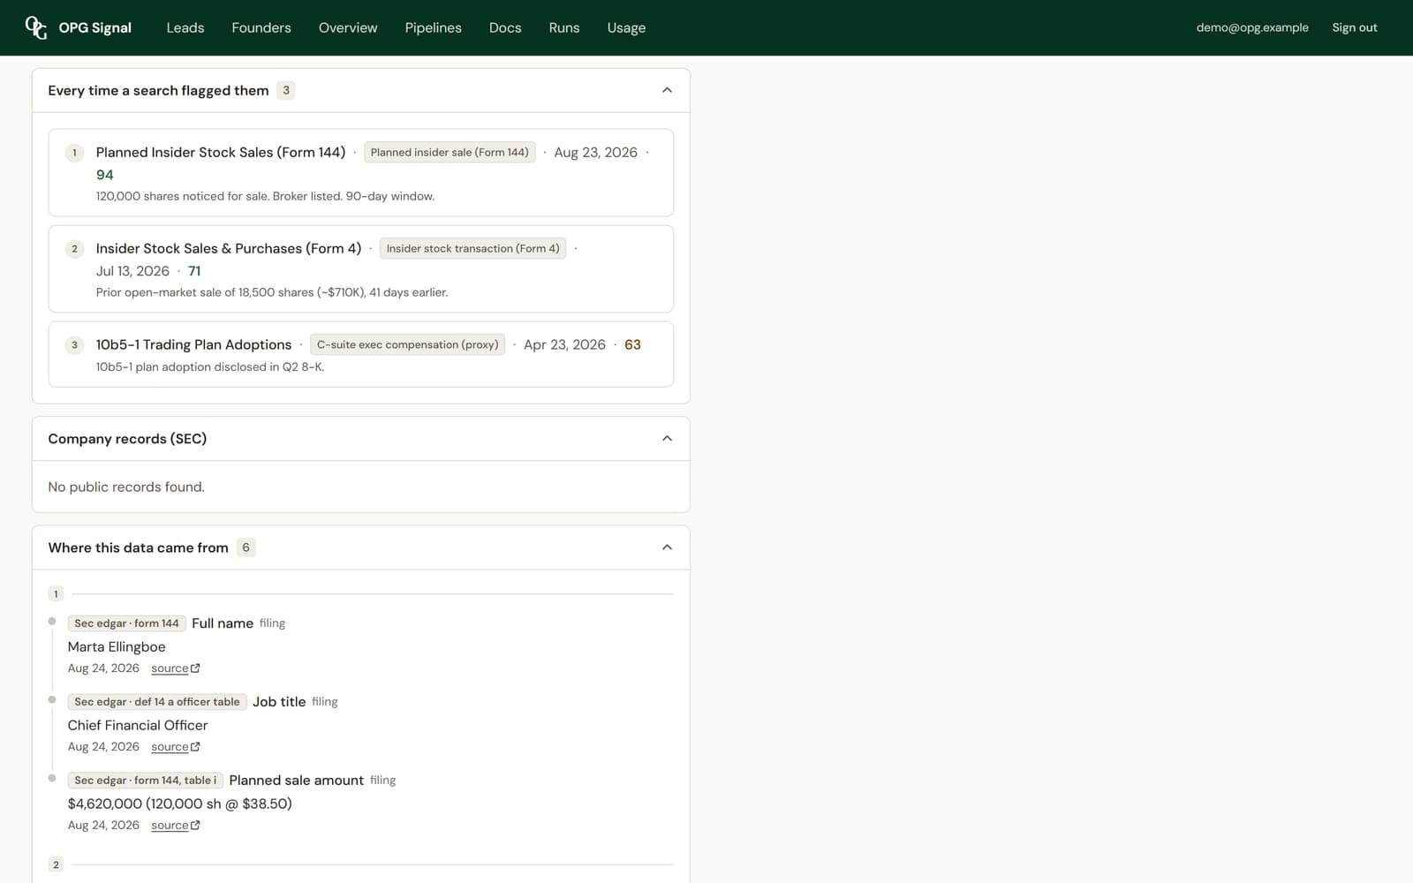
Task: Click the count badge 6 in data source header
Action: [246, 547]
